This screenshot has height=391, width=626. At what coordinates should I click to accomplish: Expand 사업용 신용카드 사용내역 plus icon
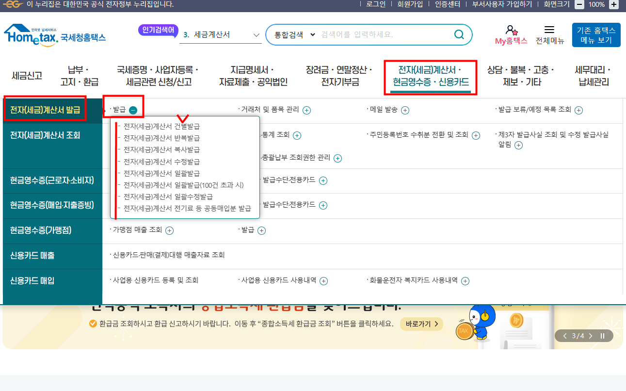[323, 281]
